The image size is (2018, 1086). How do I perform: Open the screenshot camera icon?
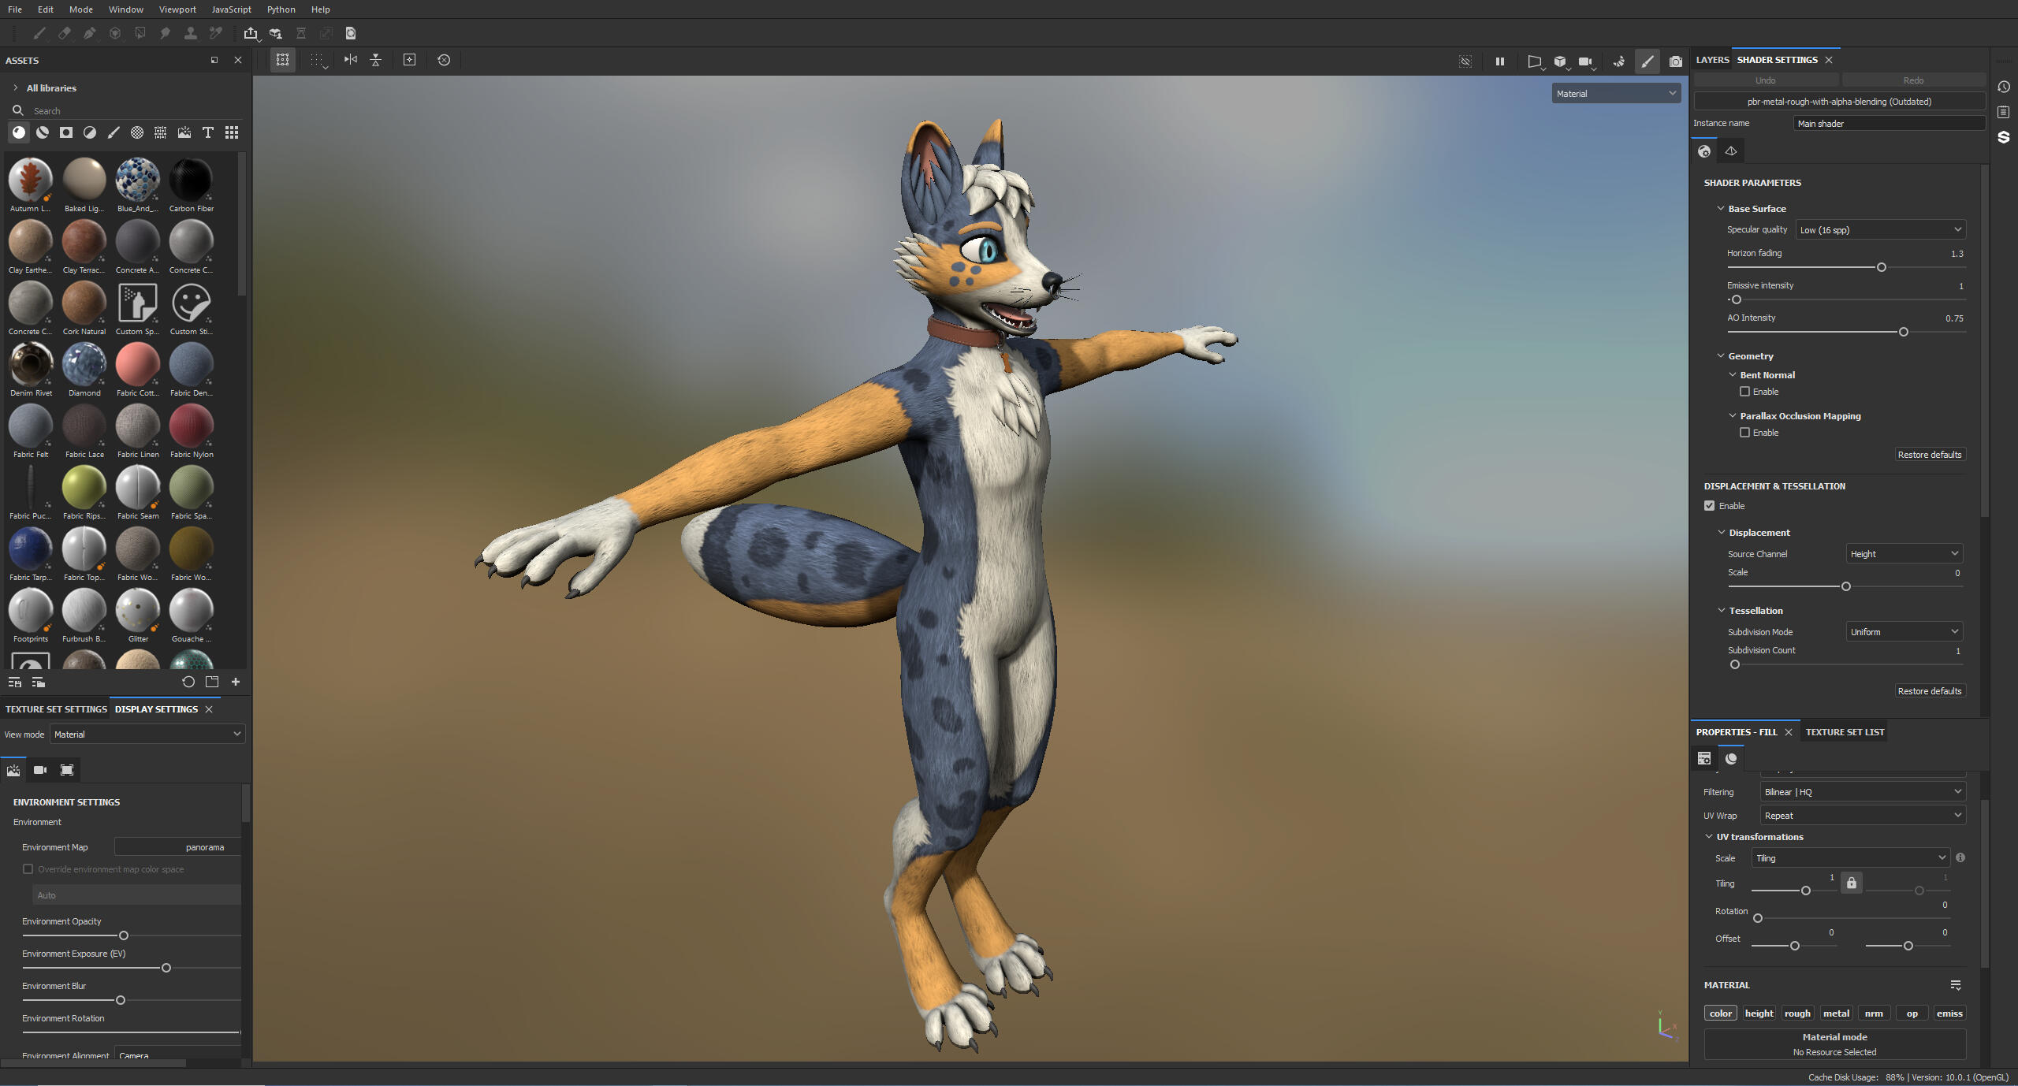[1675, 61]
